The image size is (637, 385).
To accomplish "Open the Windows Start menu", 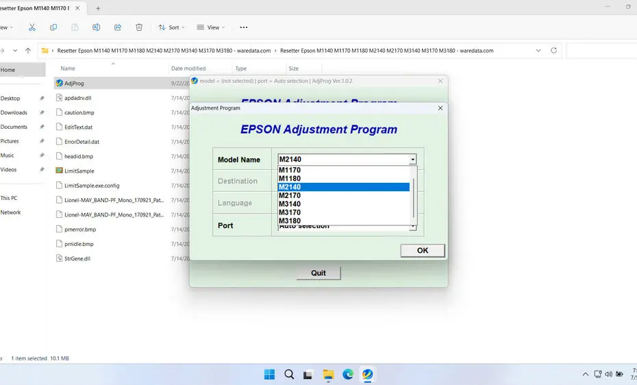I will [x=269, y=374].
